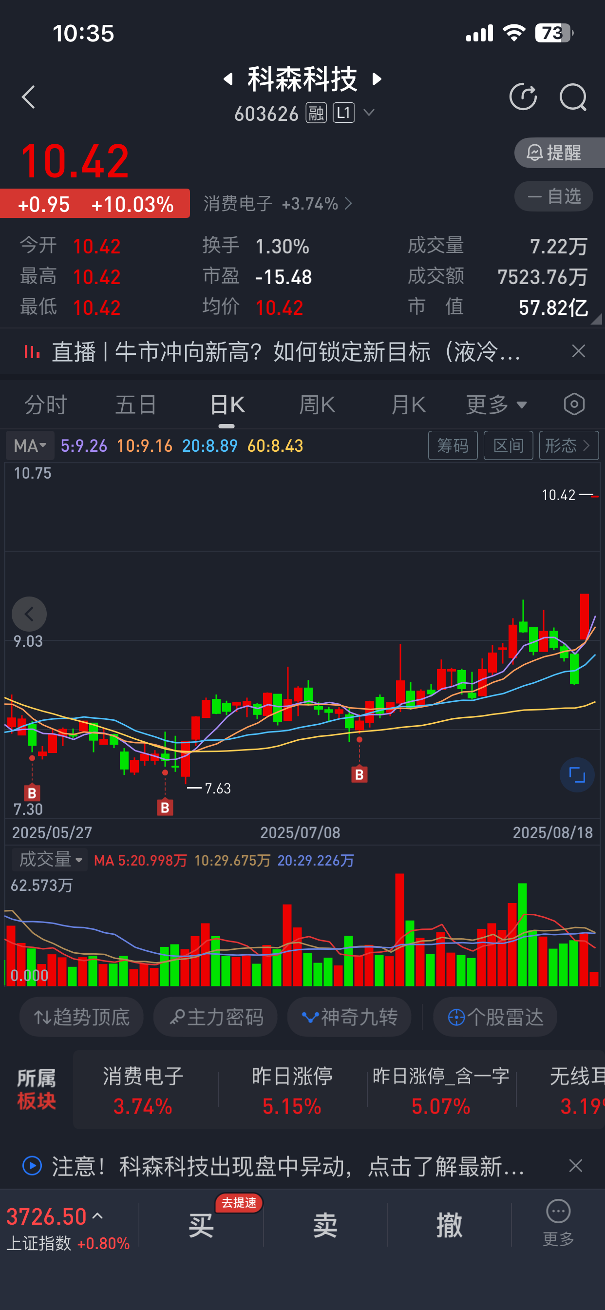Screen dimensions: 605x1310
Task: Go to previous stock with left triangle
Action: 228,79
